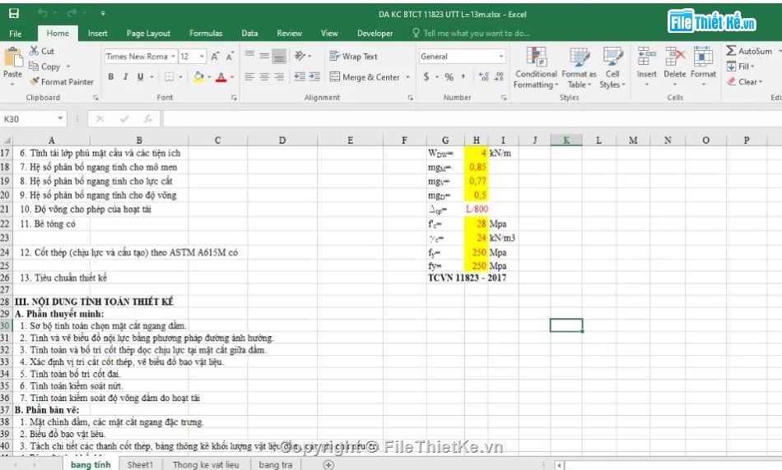Switch to Data ribbon tab
782x470 pixels.
[x=249, y=34]
